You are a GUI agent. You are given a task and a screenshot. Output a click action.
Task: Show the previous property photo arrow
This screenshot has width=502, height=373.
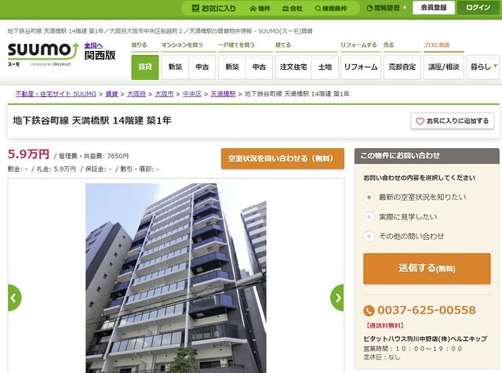14,298
